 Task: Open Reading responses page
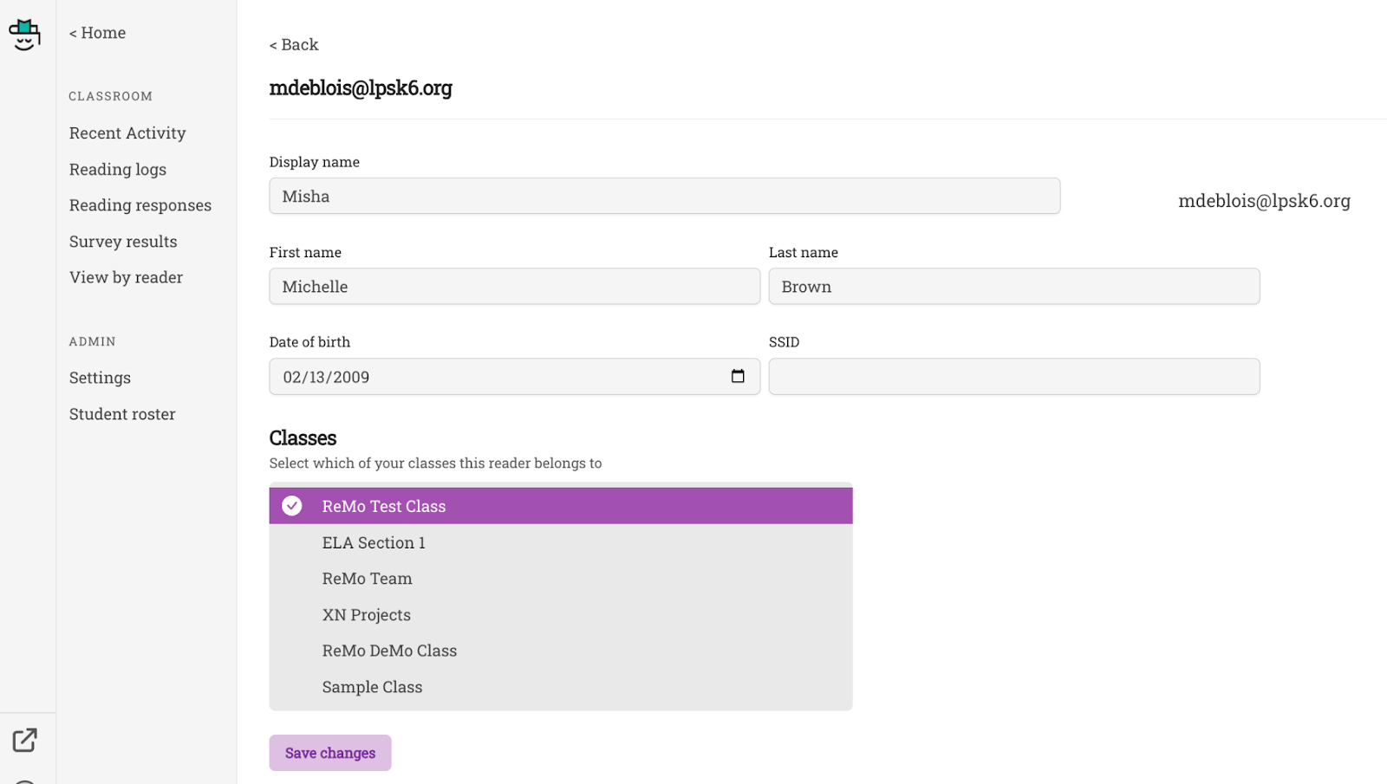(x=140, y=205)
